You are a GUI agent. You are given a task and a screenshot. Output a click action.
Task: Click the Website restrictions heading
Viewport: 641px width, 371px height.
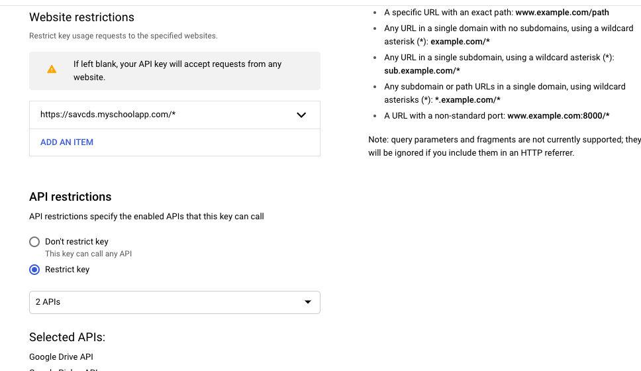coord(81,17)
